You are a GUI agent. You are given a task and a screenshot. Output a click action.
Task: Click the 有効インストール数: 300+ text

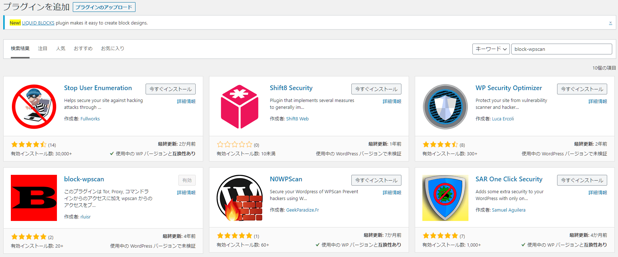click(x=450, y=154)
